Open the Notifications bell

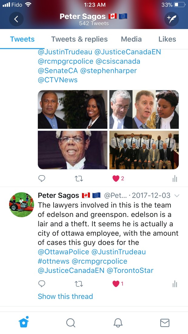pos(118,323)
